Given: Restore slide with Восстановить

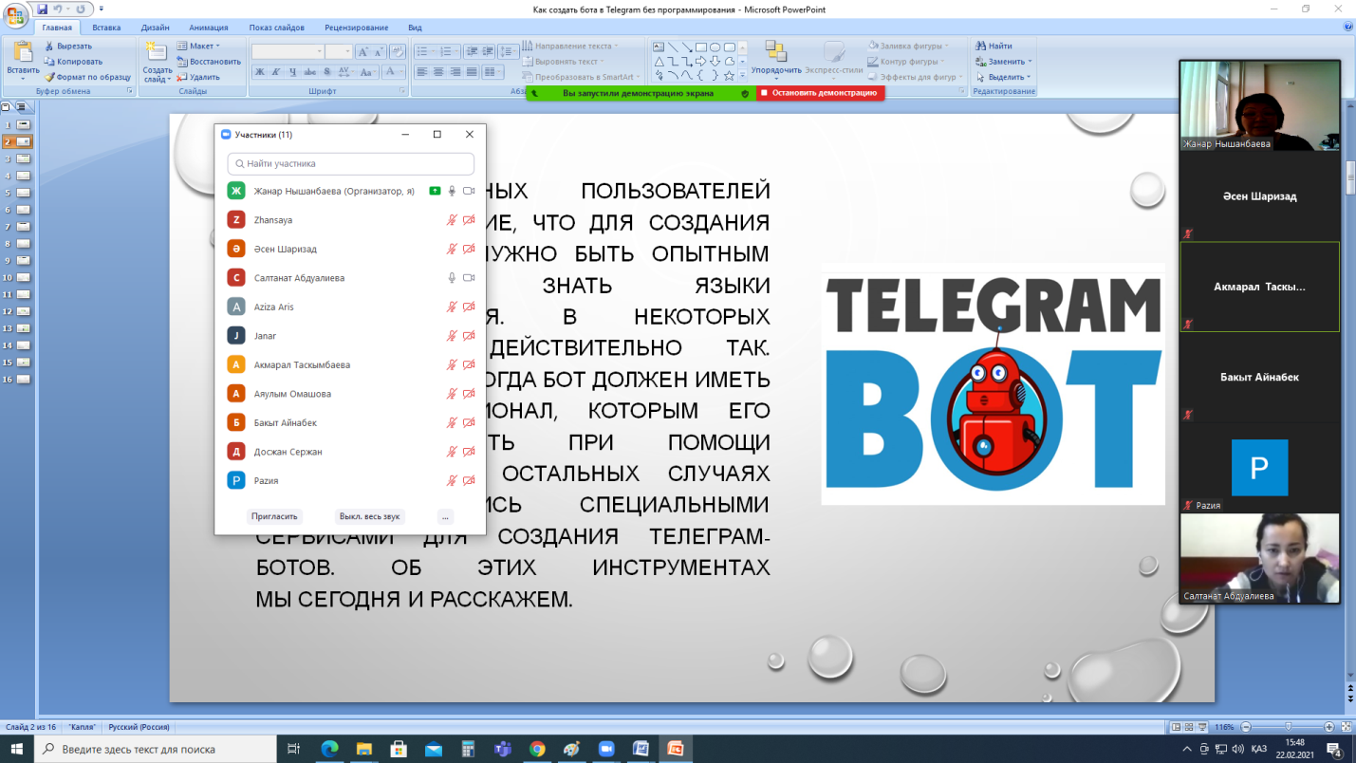Looking at the screenshot, I should [208, 61].
